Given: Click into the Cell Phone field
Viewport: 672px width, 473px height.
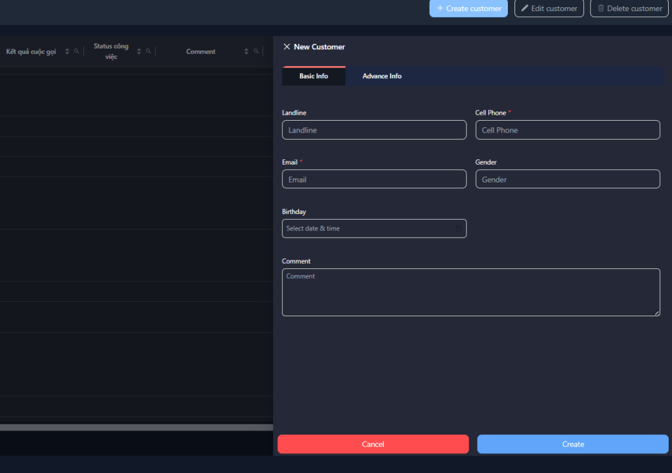Looking at the screenshot, I should 567,130.
